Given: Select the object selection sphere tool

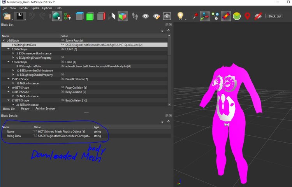Looking at the screenshot, I should (56, 16).
